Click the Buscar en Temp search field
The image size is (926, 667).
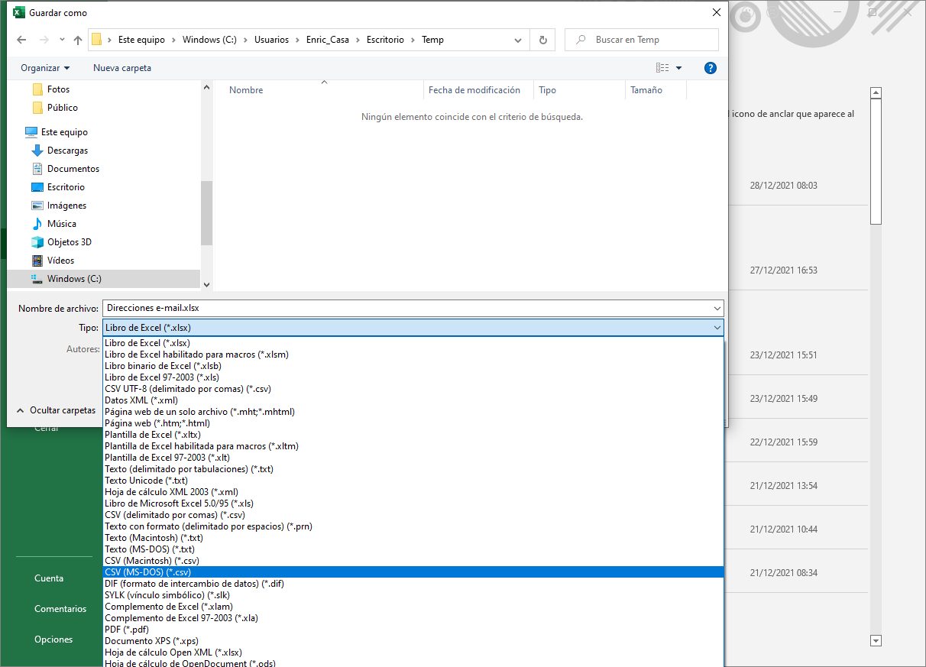[642, 40]
